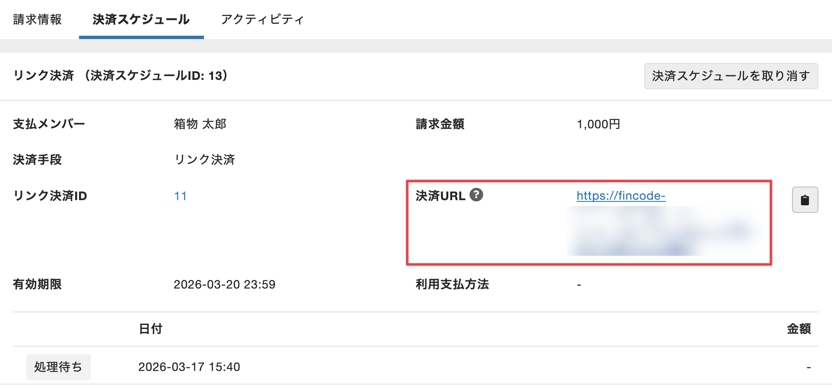Copy the 決済URL using the clipboard icon
The image size is (832, 385).
804,199
